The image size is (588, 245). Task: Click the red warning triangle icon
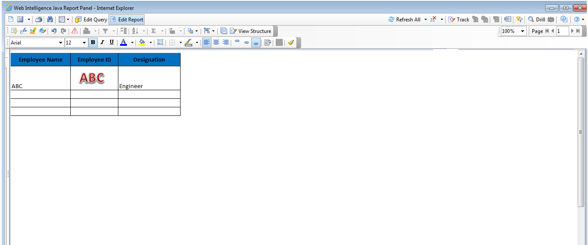pos(75,31)
